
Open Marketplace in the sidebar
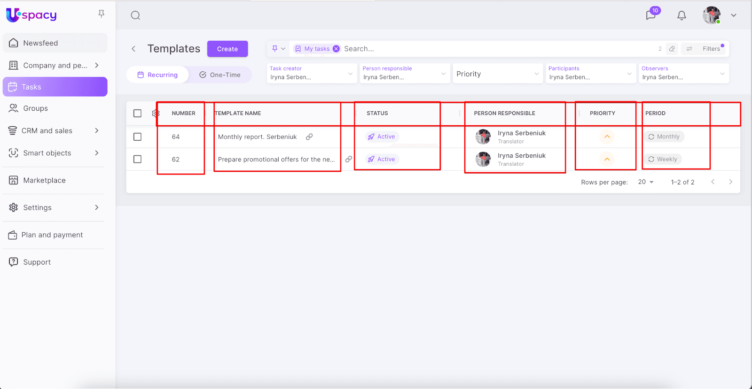[44, 180]
